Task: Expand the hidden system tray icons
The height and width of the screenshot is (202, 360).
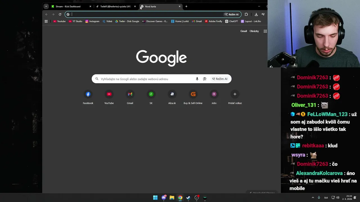Action: click(x=313, y=198)
